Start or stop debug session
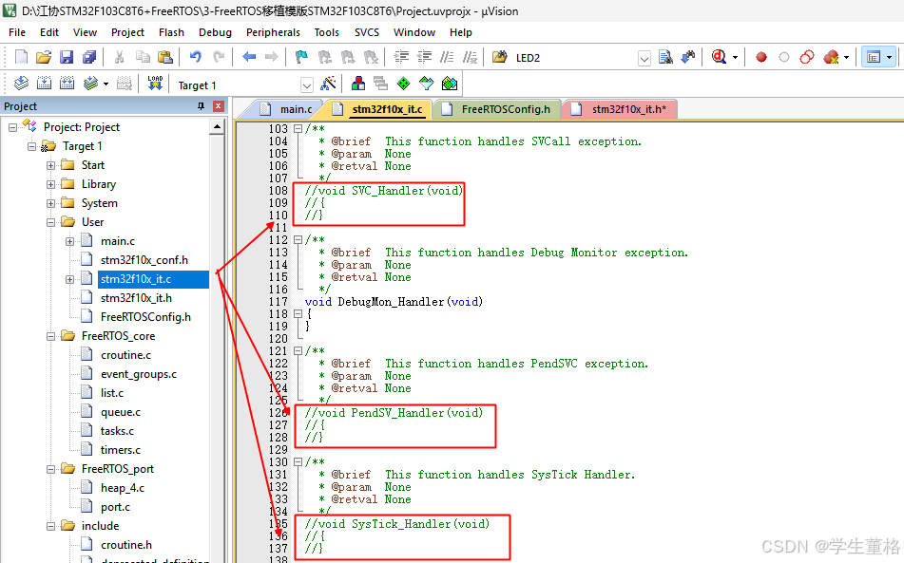904x563 pixels. point(719,57)
